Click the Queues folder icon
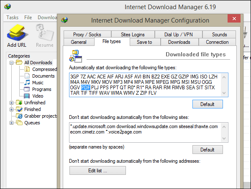The width and height of the screenshot is (251, 189). tap(19, 123)
